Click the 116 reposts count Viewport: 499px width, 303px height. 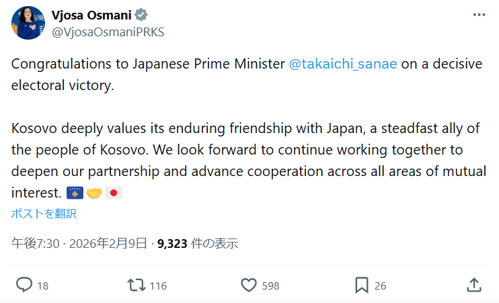click(x=158, y=286)
